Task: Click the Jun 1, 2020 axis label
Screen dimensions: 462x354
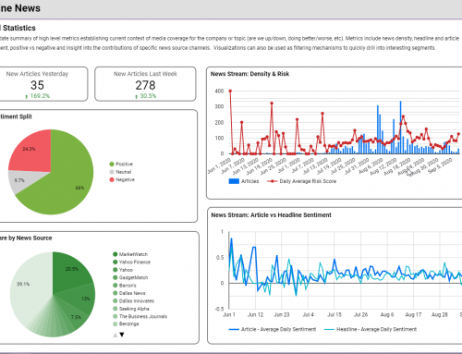Action: pyautogui.click(x=219, y=165)
